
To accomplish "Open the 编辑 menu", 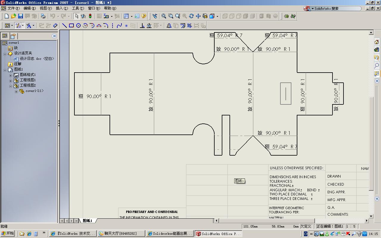I will tap(29, 8).
